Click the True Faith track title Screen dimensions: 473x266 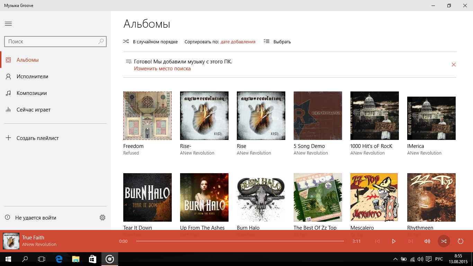(x=33, y=238)
